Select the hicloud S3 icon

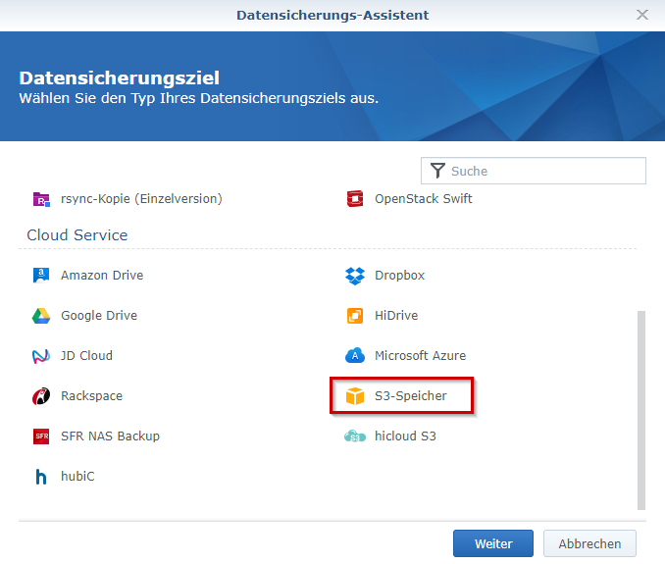click(355, 436)
